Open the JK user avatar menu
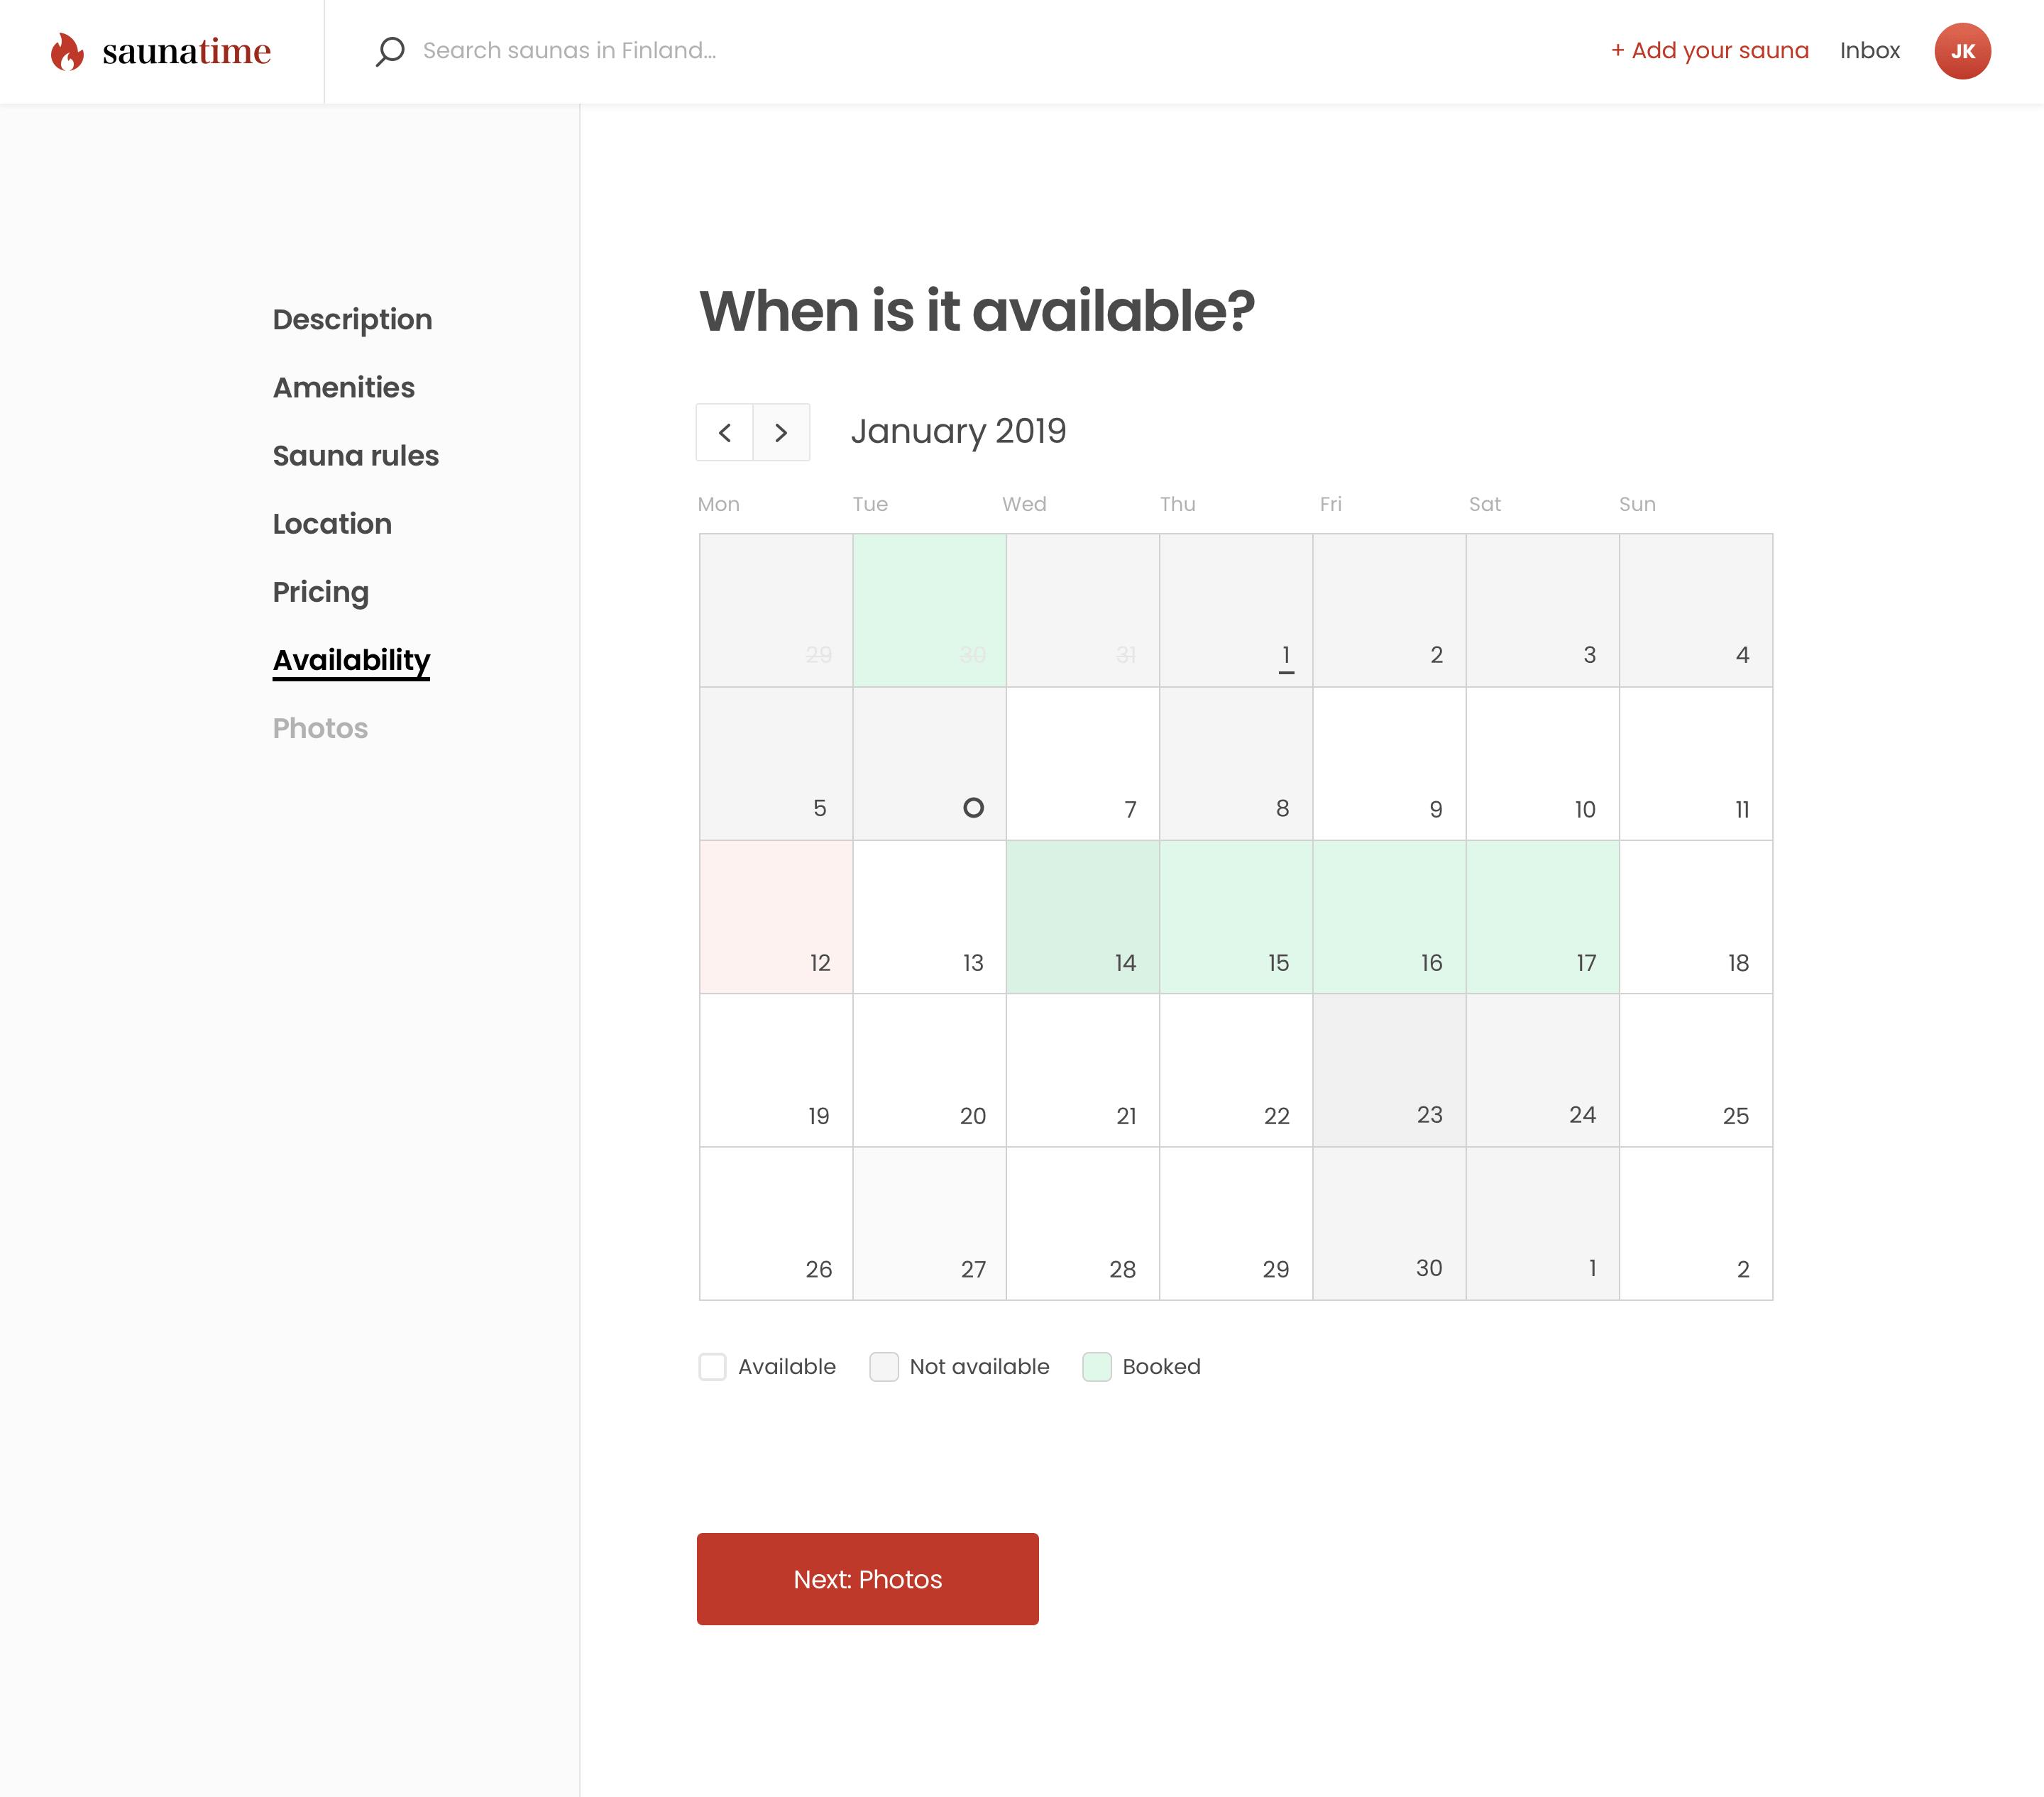Image resolution: width=2044 pixels, height=1797 pixels. [x=1962, y=51]
